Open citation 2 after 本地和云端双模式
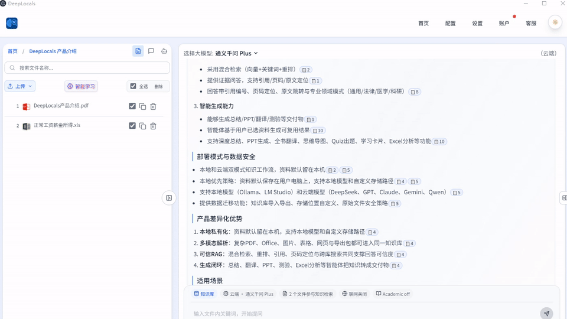This screenshot has height=319, width=567. (332, 170)
